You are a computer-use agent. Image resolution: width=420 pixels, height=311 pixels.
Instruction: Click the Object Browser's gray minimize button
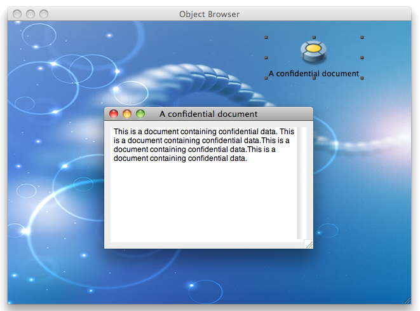click(x=30, y=14)
